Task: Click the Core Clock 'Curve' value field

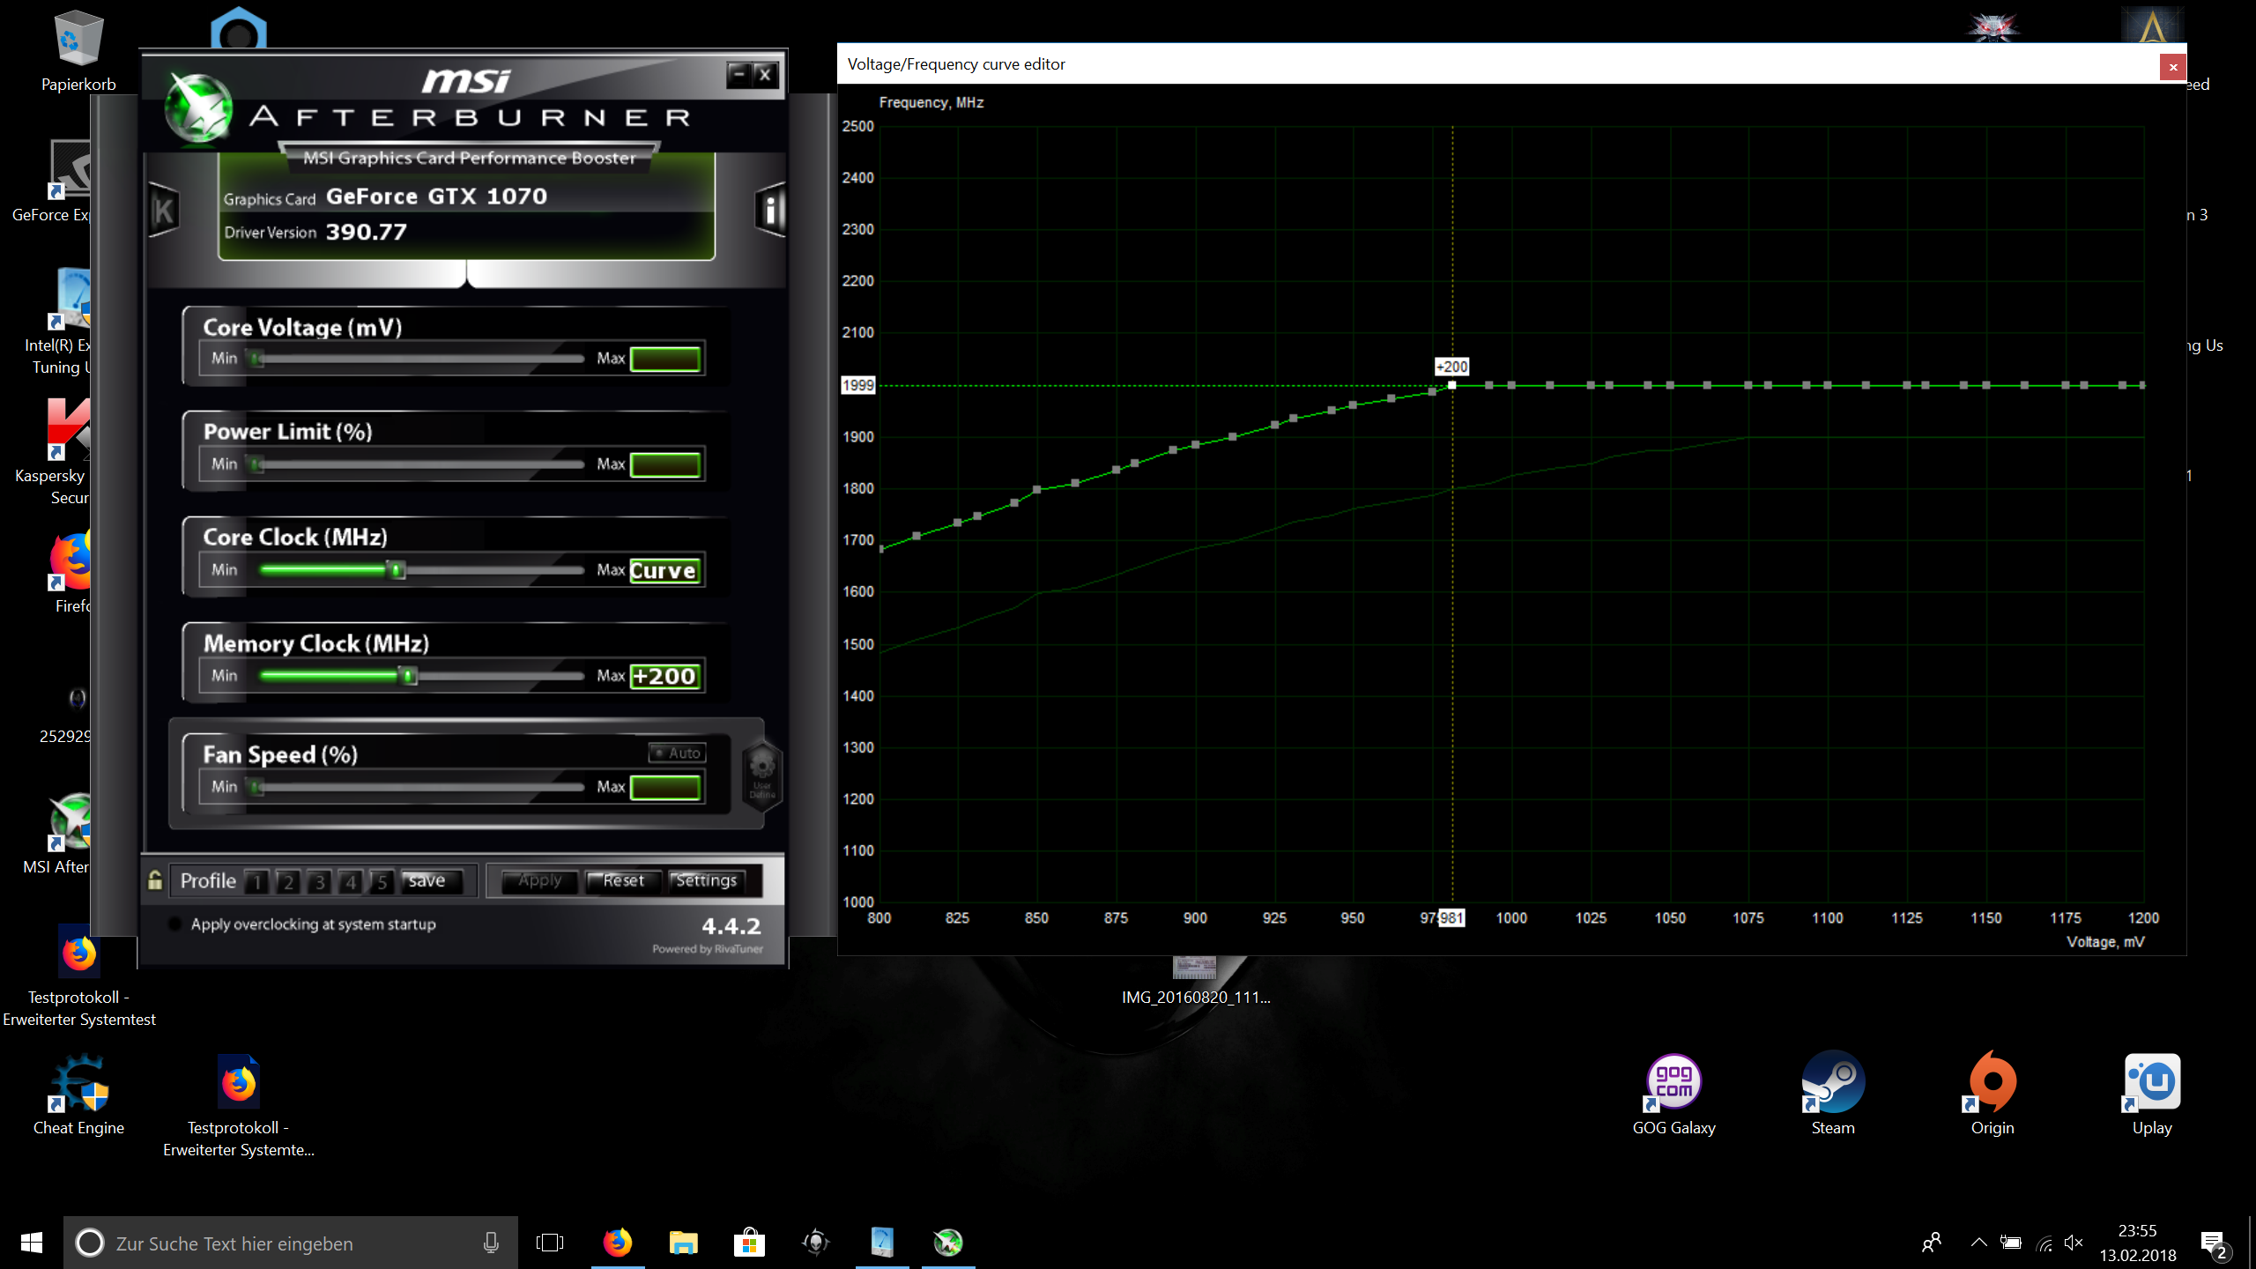Action: (666, 570)
